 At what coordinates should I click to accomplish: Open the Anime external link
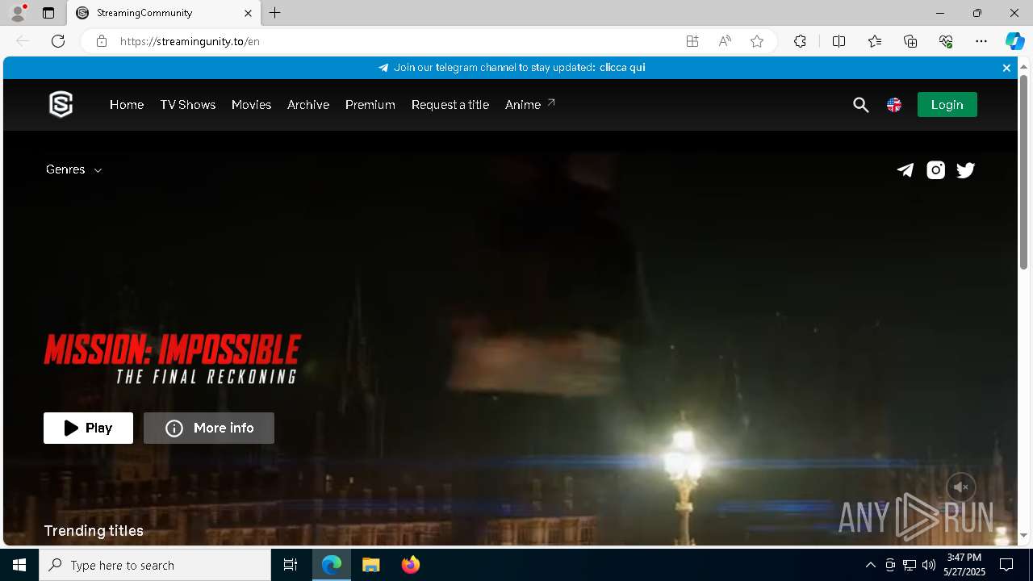click(530, 105)
